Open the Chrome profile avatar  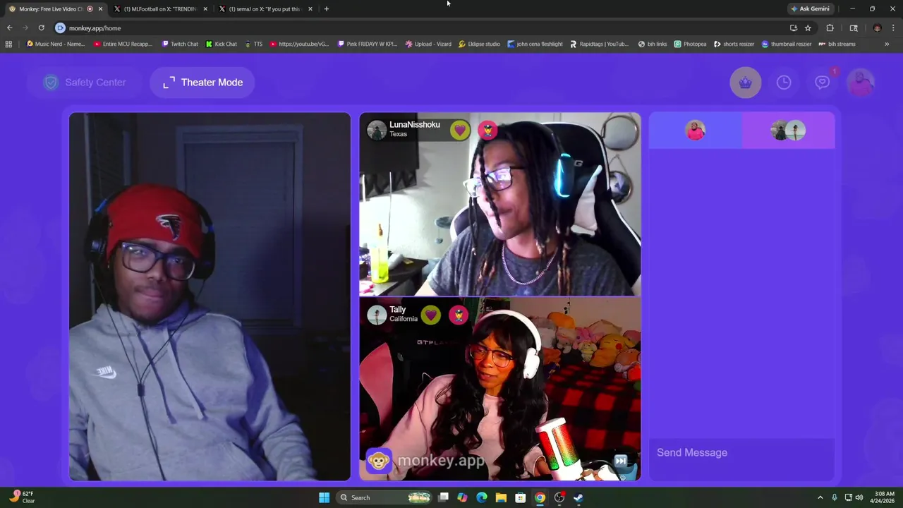[x=877, y=28]
